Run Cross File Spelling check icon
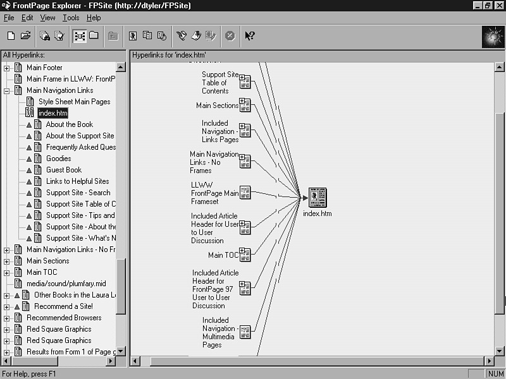The image size is (506, 379). click(59, 36)
